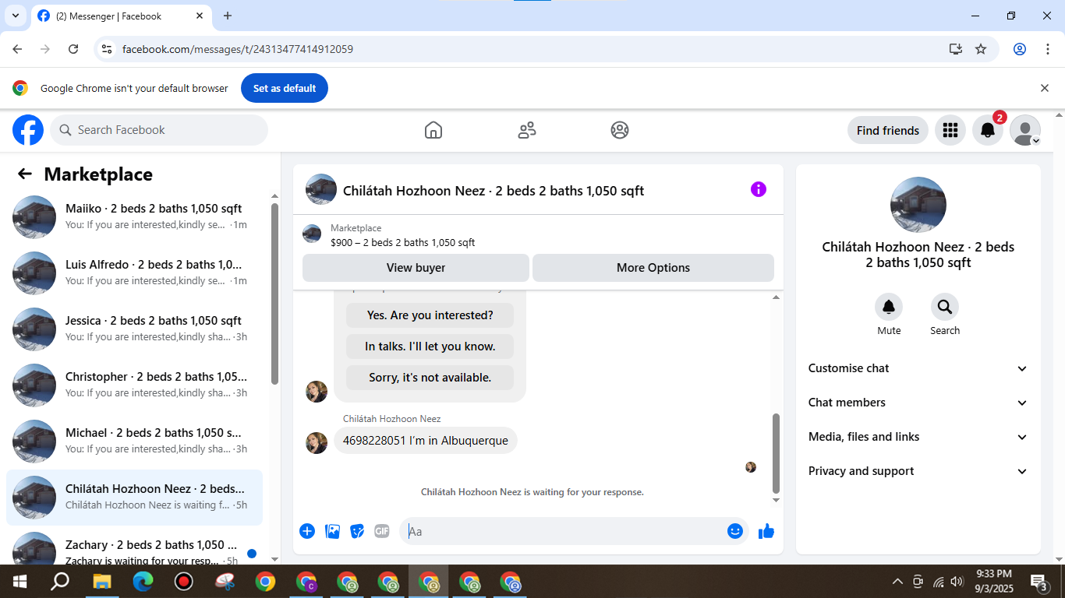Open the Groups icon in top navigation
This screenshot has width=1065, height=598.
pos(620,130)
